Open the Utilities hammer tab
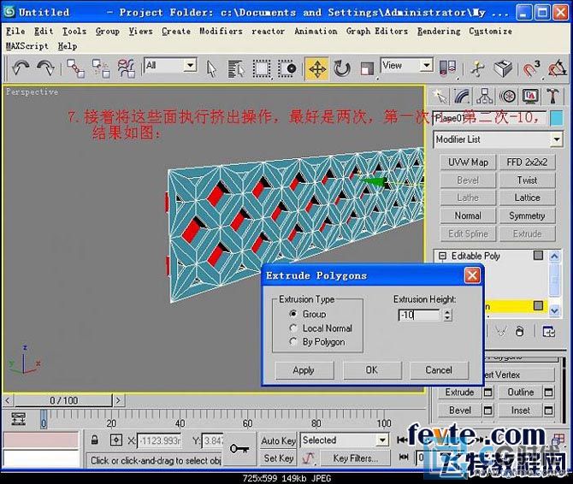This screenshot has height=484, width=573. click(552, 97)
